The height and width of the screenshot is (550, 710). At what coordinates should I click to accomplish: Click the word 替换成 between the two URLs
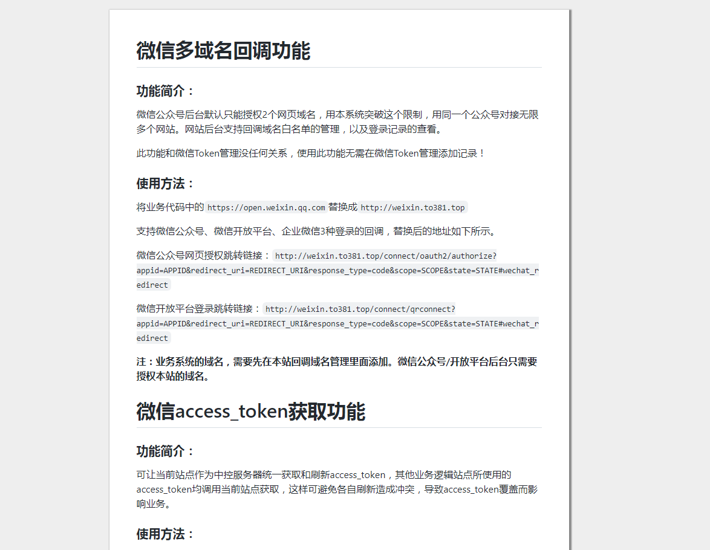(343, 208)
